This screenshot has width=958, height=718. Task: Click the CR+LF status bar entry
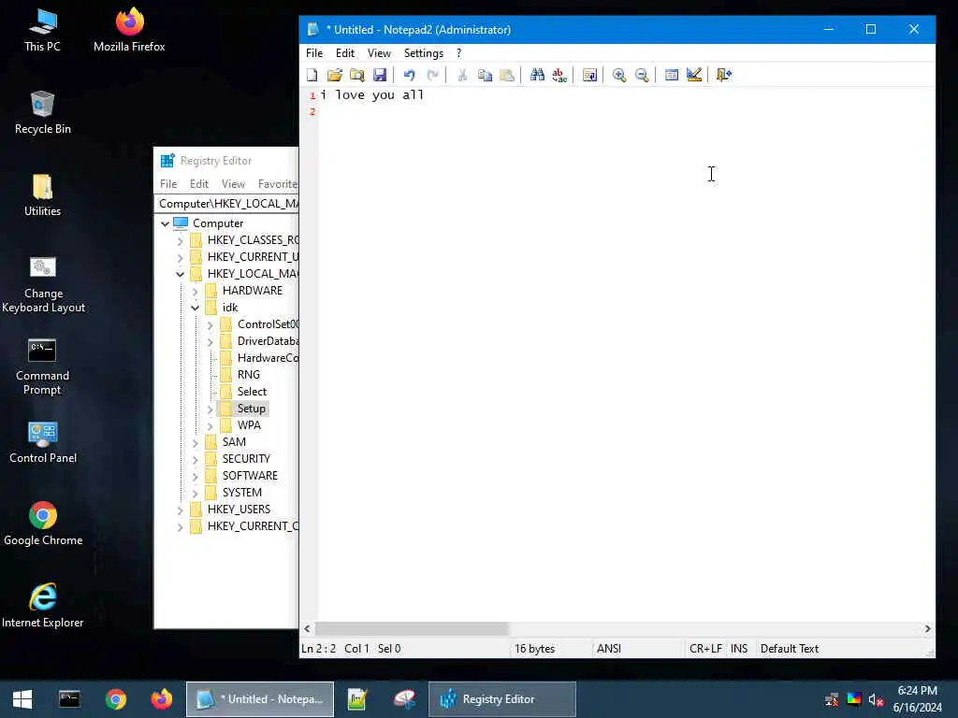point(705,649)
